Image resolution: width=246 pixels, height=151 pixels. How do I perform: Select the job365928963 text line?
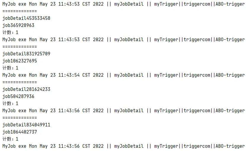[x=18, y=25]
